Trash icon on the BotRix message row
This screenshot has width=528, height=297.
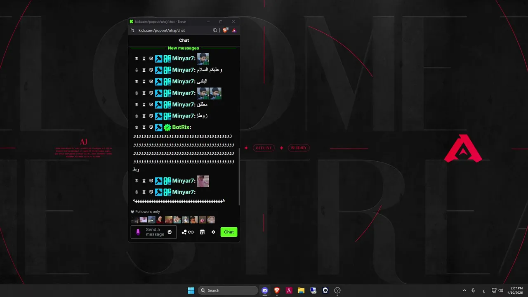pos(137,127)
